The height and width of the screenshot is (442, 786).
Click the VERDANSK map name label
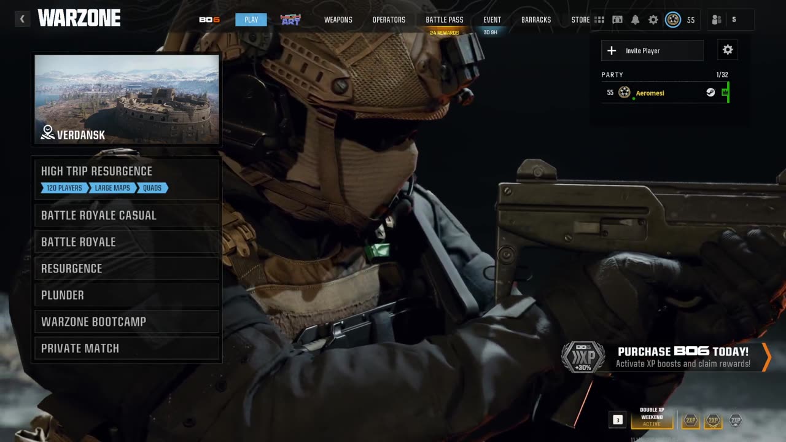coord(81,135)
